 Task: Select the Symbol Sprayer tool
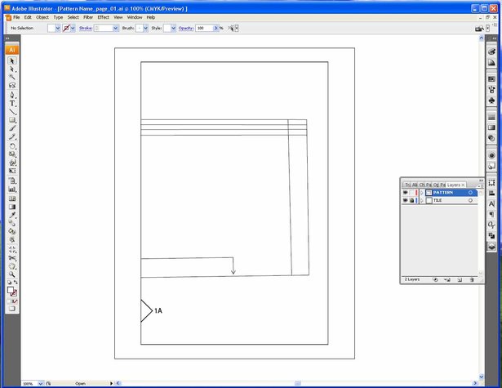(12, 181)
